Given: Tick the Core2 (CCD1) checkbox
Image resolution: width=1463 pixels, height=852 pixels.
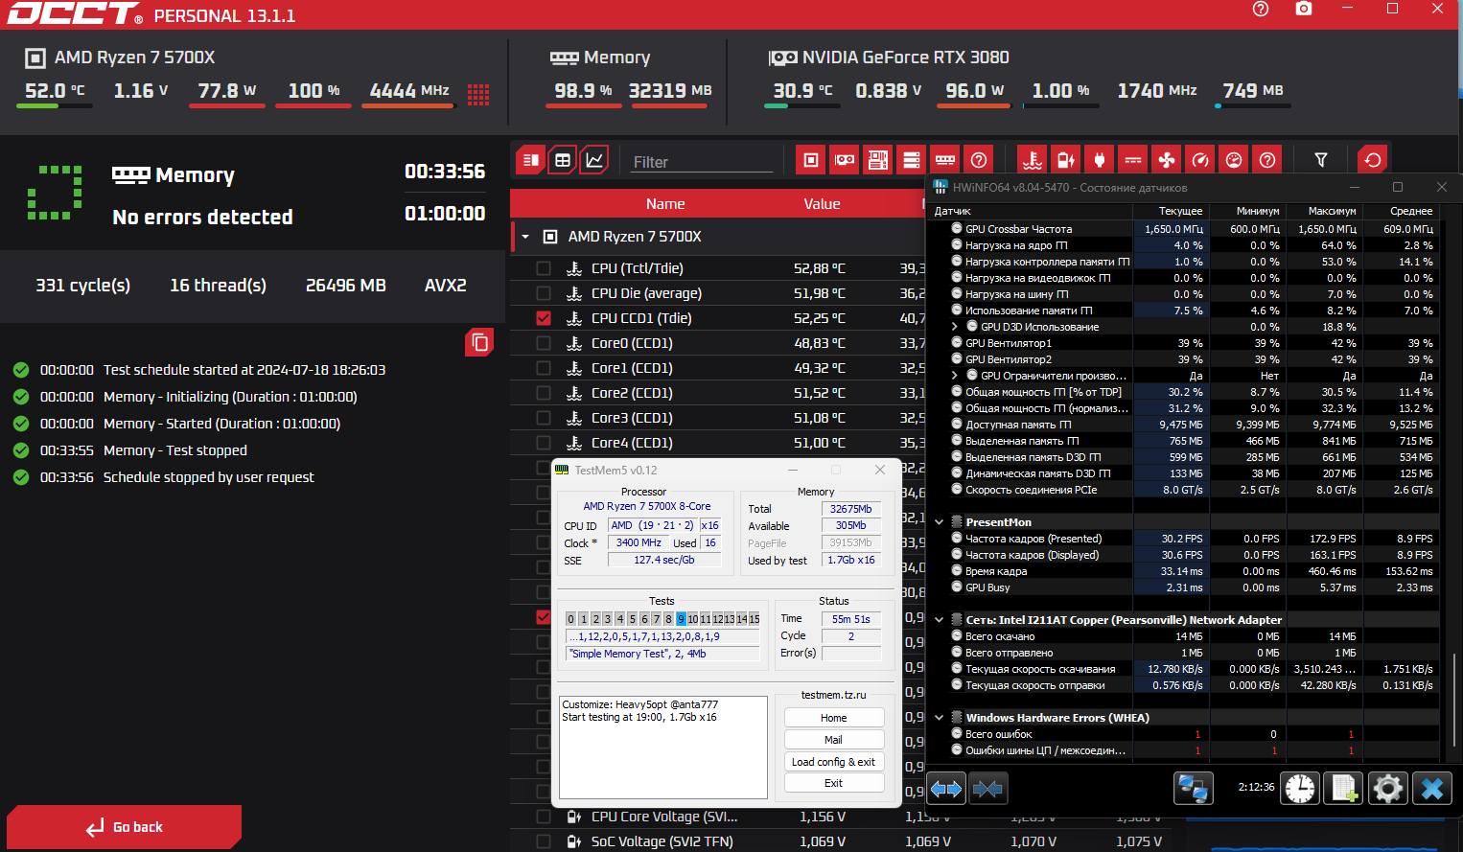Looking at the screenshot, I should coord(544,393).
